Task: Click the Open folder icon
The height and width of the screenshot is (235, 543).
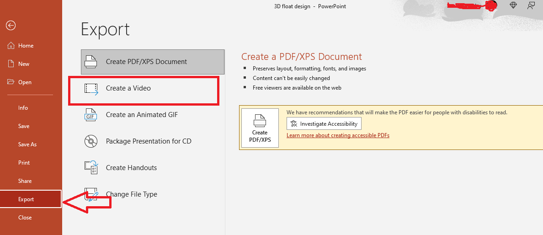Action: [11, 82]
